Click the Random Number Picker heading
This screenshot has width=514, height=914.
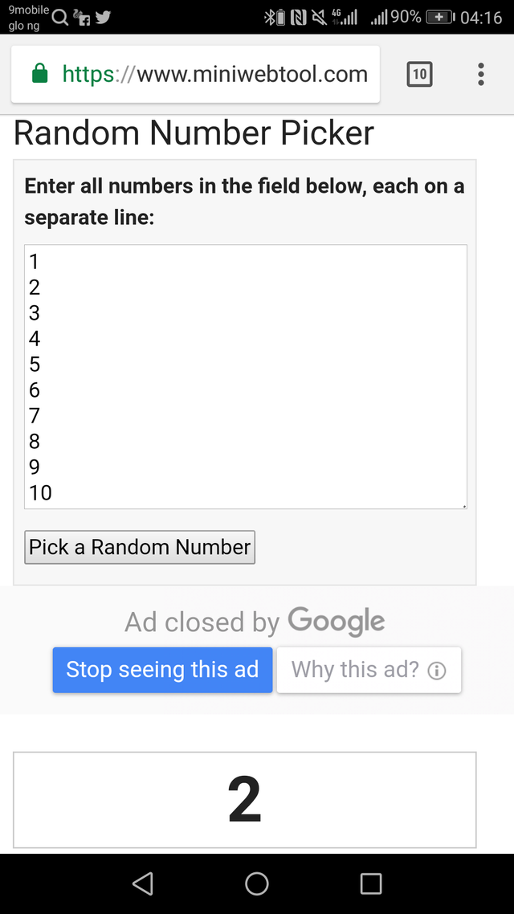coord(194,133)
